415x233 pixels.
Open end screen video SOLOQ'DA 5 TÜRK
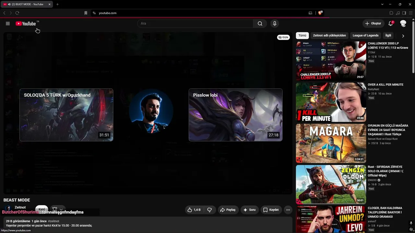tap(66, 115)
